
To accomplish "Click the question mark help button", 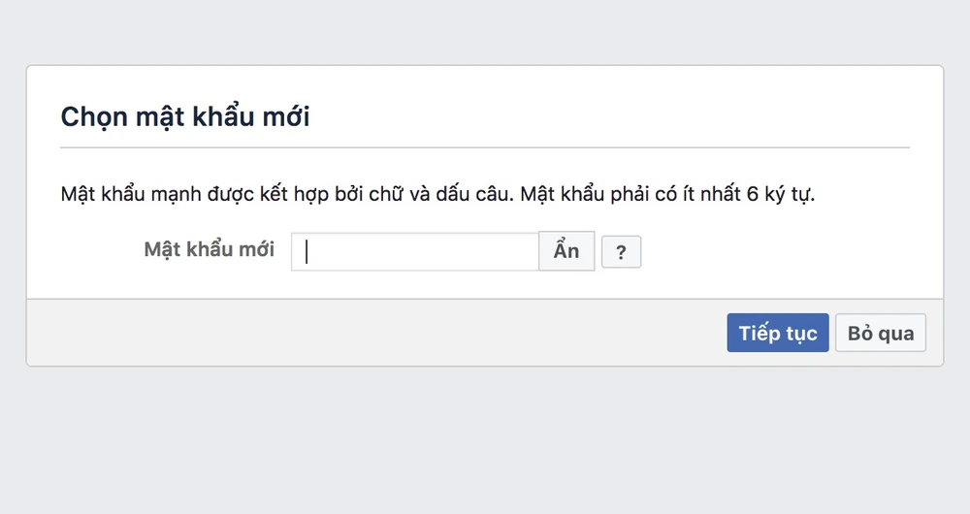I will [x=621, y=252].
